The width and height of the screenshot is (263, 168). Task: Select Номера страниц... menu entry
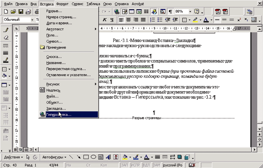[x=68, y=17]
